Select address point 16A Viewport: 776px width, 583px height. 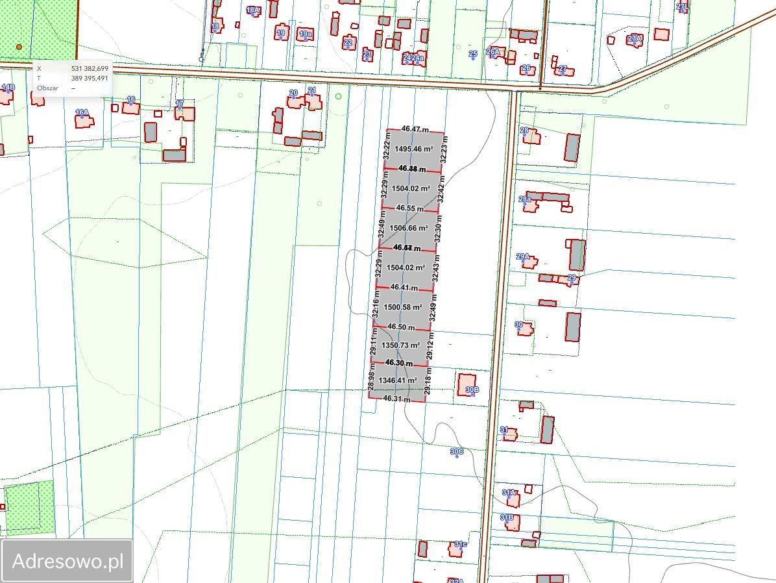(x=82, y=114)
